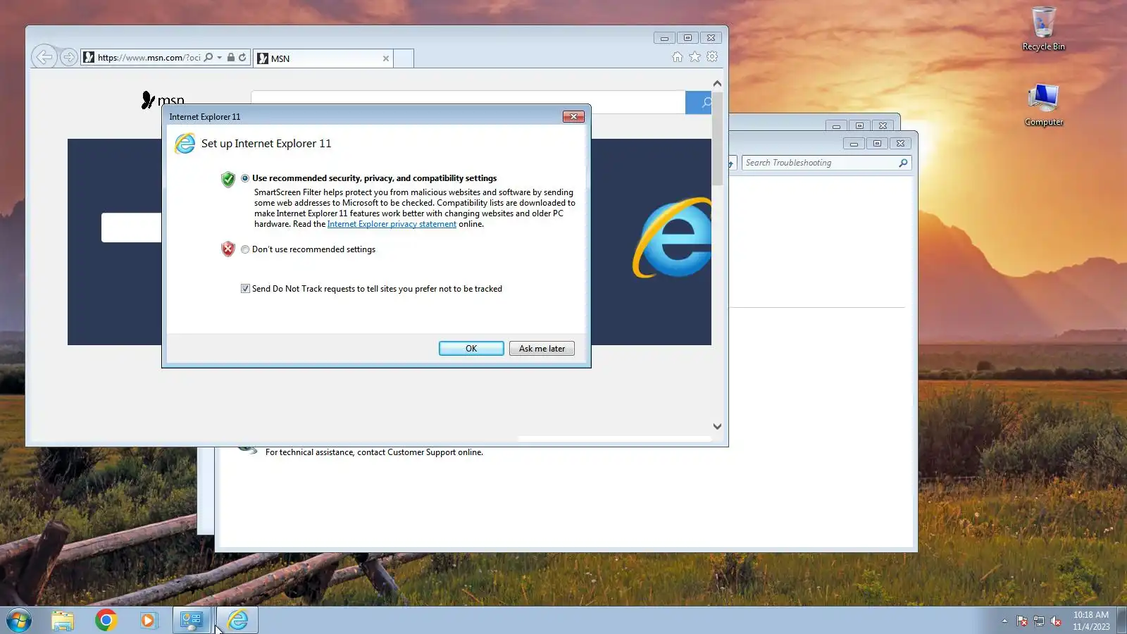This screenshot has height=634, width=1127.
Task: Minimize the Troubleshooting window
Action: tap(854, 144)
